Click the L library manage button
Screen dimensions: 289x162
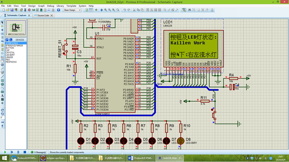click(11, 40)
